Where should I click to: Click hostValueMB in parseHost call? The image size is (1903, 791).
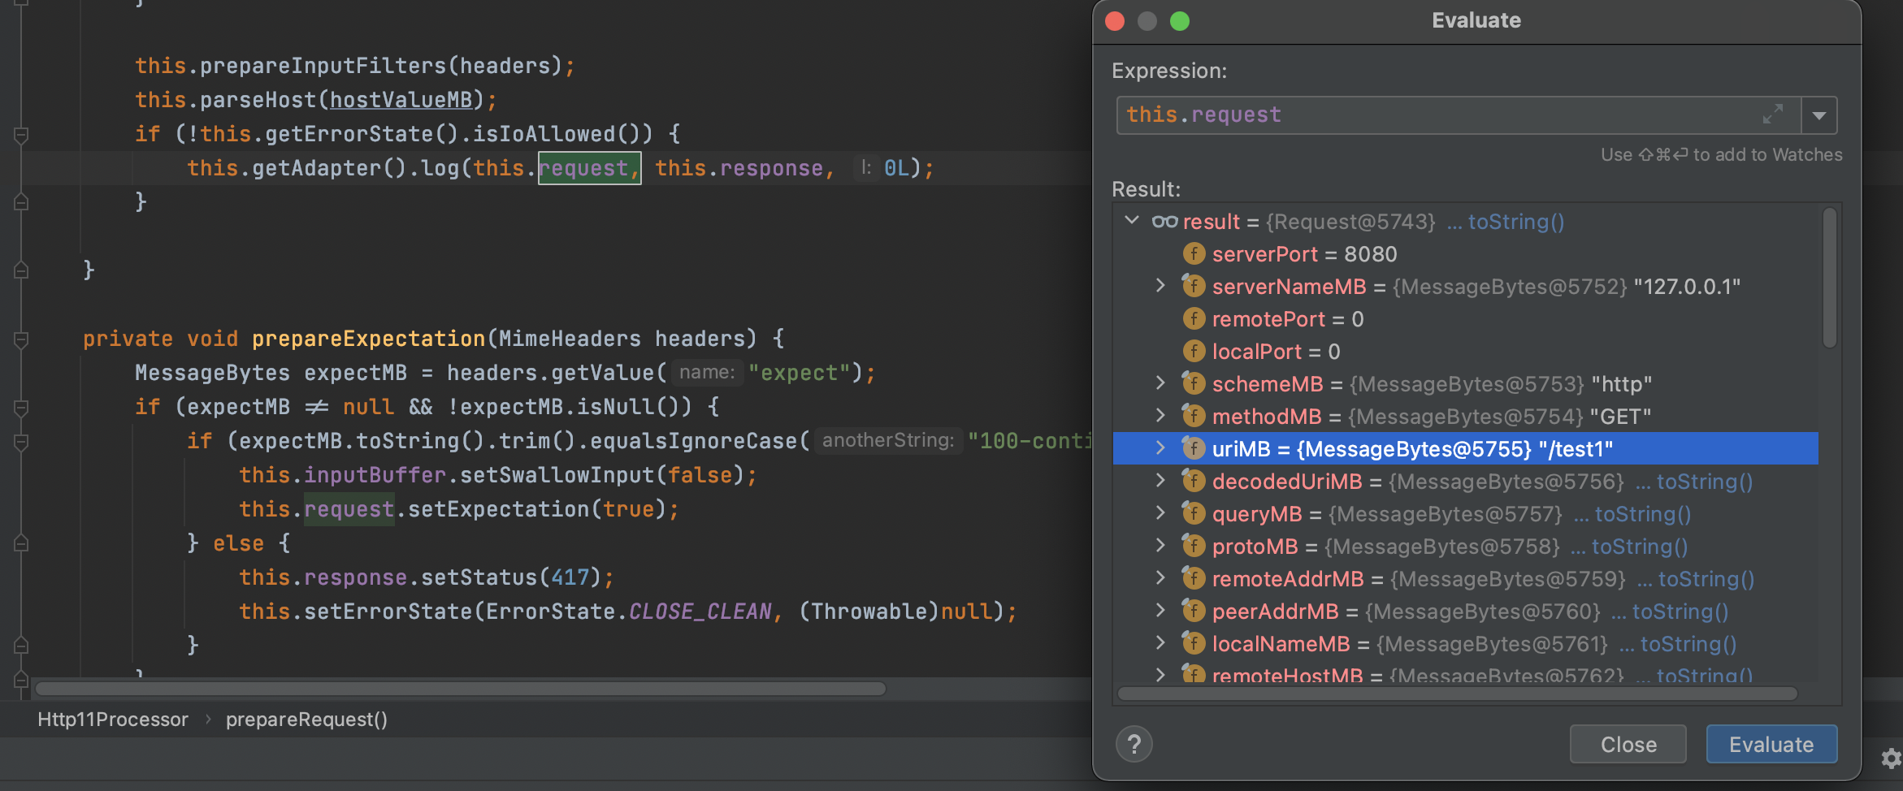tap(401, 100)
